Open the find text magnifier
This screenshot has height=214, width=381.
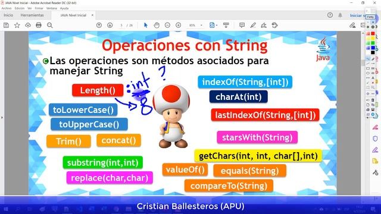click(50, 25)
